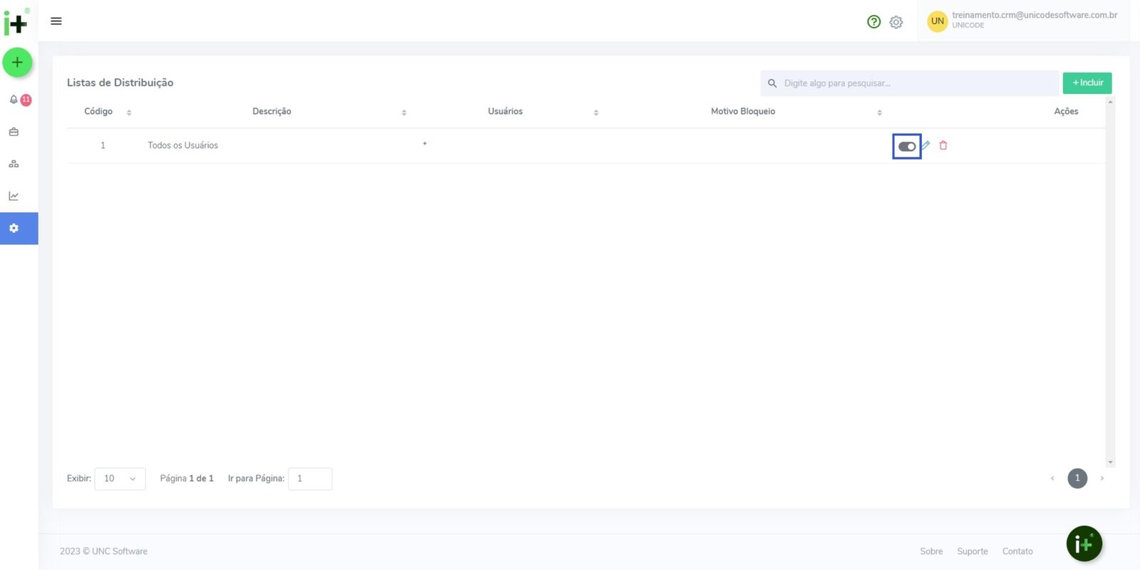Open the help question mark icon

[x=874, y=22]
